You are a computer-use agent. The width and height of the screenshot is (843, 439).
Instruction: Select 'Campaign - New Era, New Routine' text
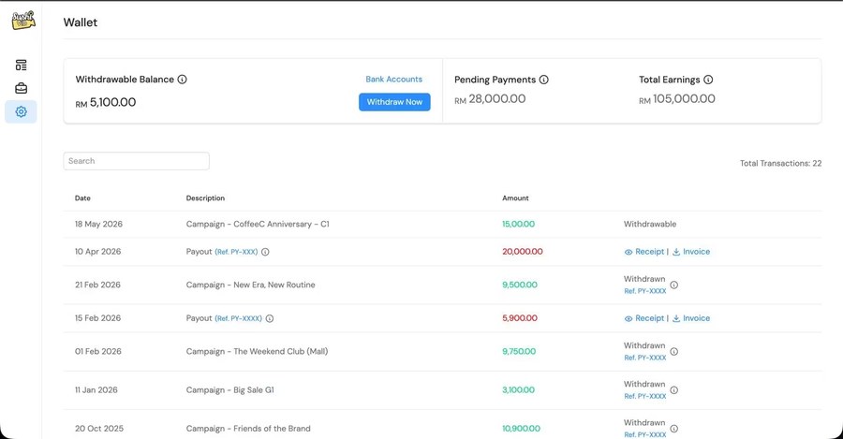coord(250,285)
